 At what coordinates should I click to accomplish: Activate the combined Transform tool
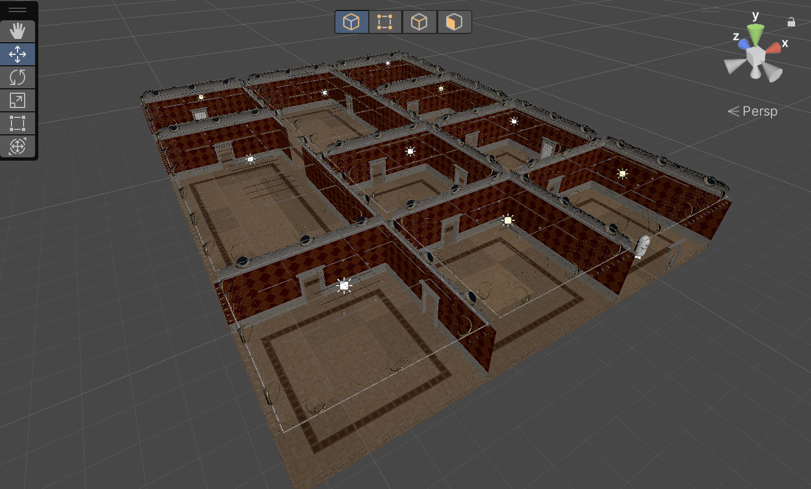click(18, 146)
